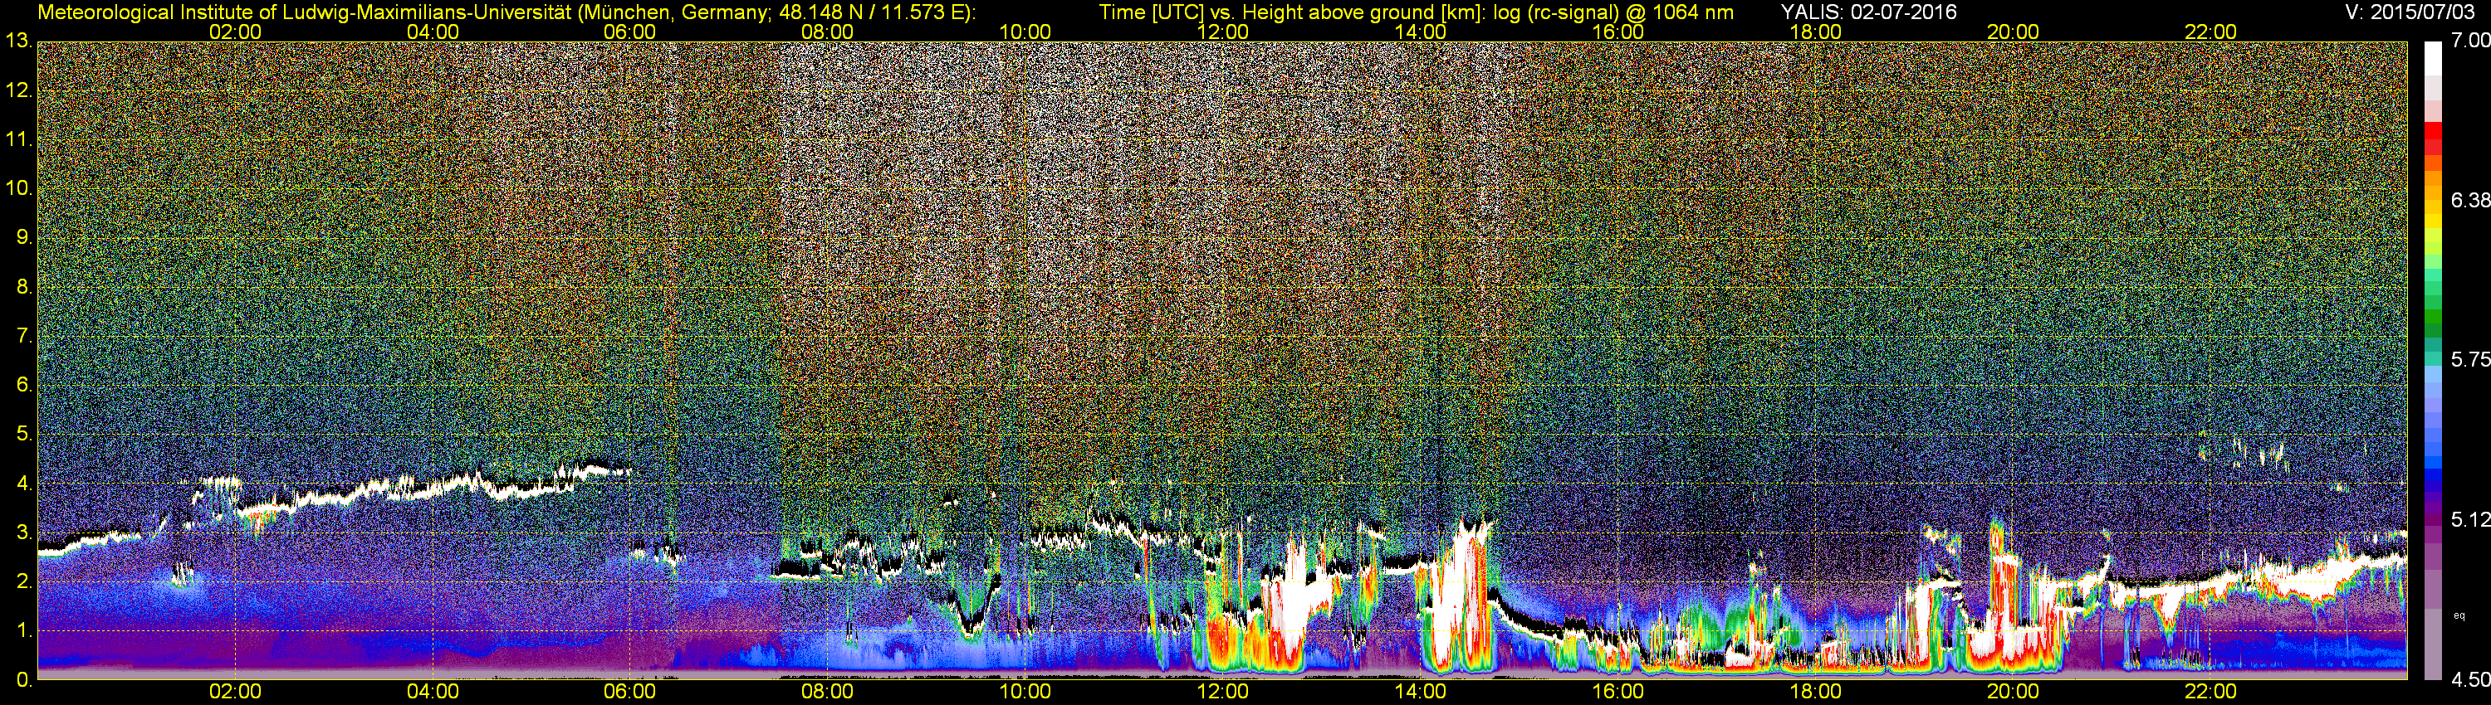The height and width of the screenshot is (705, 2491).
Task: Click the 06:00 label on the top time axis
Action: tap(629, 32)
